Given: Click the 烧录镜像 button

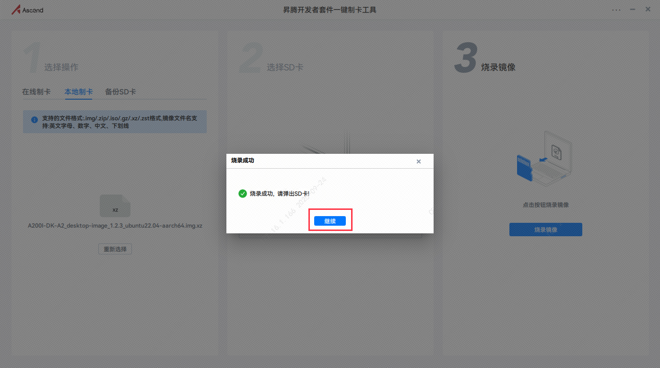Looking at the screenshot, I should tap(545, 229).
